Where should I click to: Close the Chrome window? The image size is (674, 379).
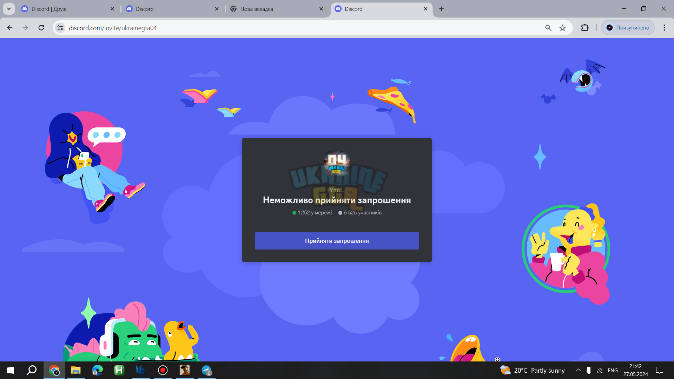[x=663, y=9]
